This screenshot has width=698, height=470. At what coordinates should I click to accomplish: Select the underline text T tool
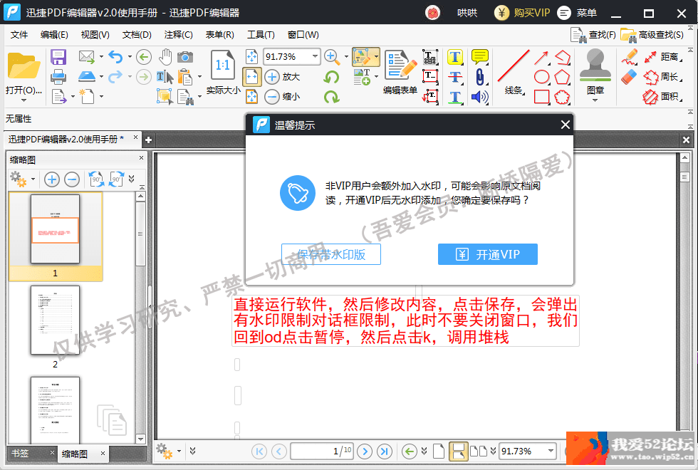click(x=455, y=97)
